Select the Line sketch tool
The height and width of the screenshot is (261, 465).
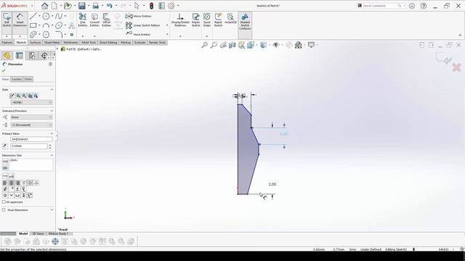click(x=33, y=16)
